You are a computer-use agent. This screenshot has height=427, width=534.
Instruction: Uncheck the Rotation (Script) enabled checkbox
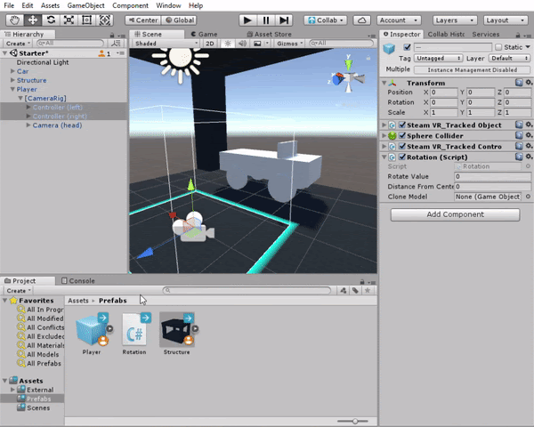point(402,157)
